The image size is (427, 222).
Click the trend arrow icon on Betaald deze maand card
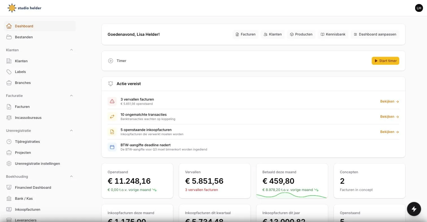pos(317,190)
